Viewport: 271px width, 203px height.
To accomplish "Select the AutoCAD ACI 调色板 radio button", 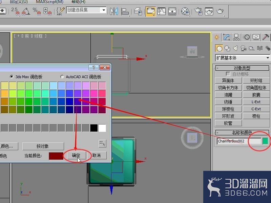I will click(62, 77).
